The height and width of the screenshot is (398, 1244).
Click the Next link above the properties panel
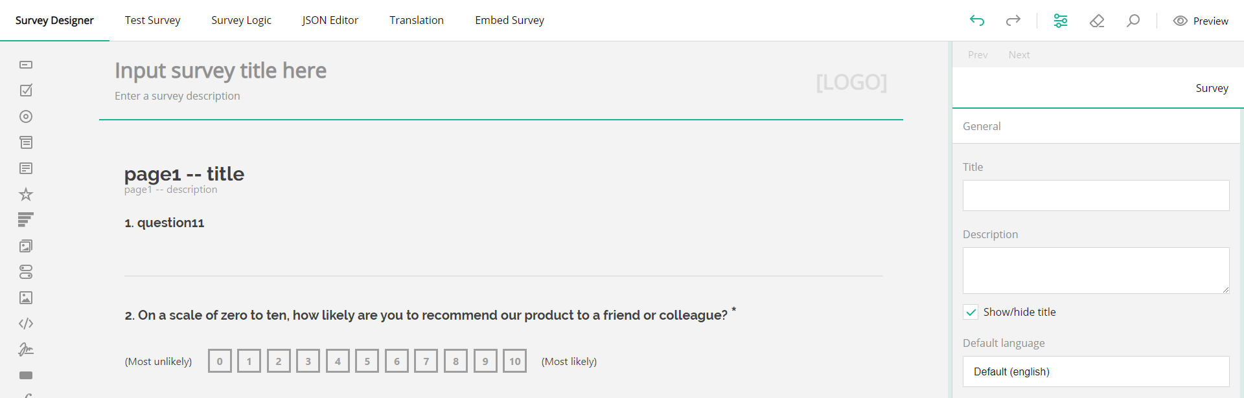[1019, 54]
